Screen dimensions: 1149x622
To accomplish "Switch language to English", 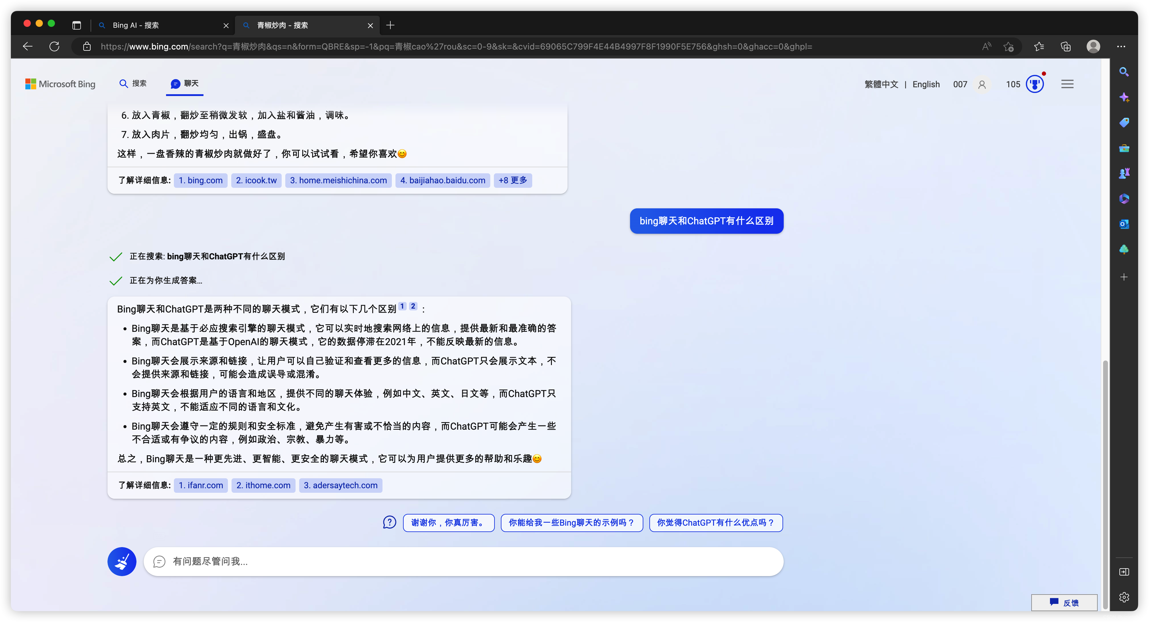I will point(926,84).
